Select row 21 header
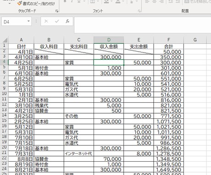Screen dimensions: 211x175 pyautogui.click(x=4, y=153)
